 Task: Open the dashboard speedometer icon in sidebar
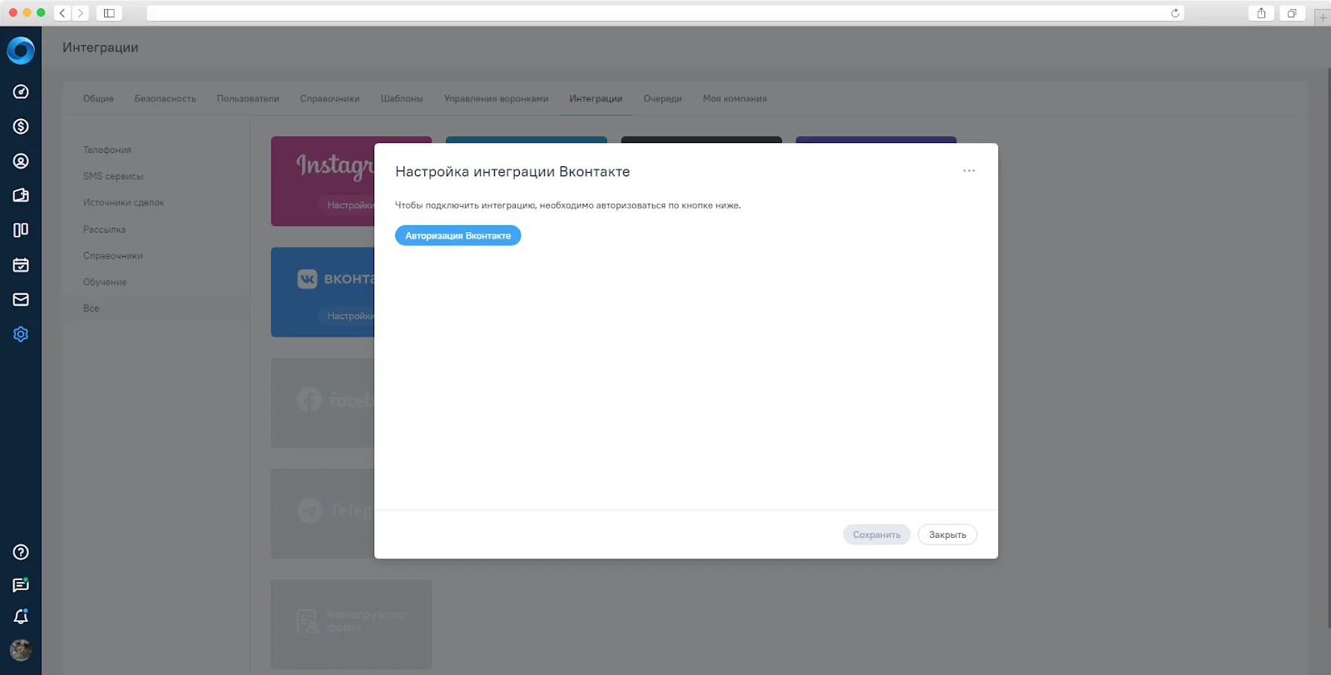pos(21,91)
